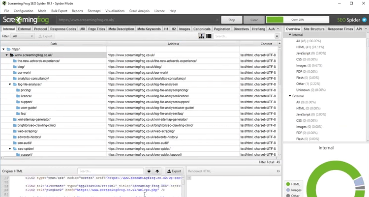Collapse www.screamingfrog.co.uk/ tree node

tap(6, 55)
